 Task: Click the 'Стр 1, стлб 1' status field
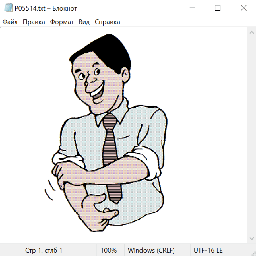[x=44, y=251]
